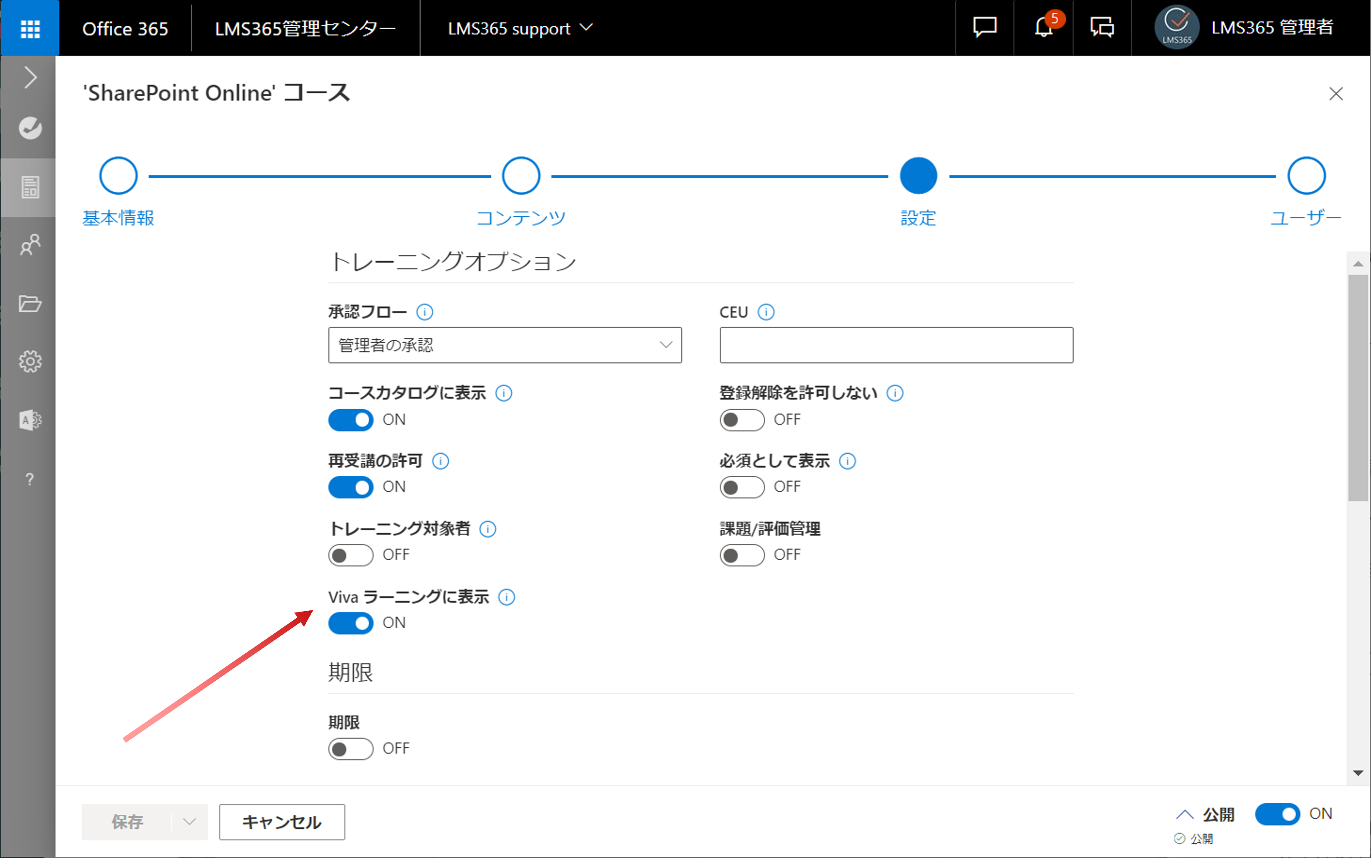Viewport: 1371px width, 858px height.
Task: Click the vertical scrollbar thumb
Action: tap(1358, 388)
